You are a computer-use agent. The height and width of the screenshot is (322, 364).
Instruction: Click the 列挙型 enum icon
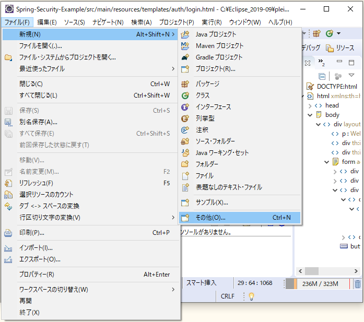pyautogui.click(x=185, y=118)
